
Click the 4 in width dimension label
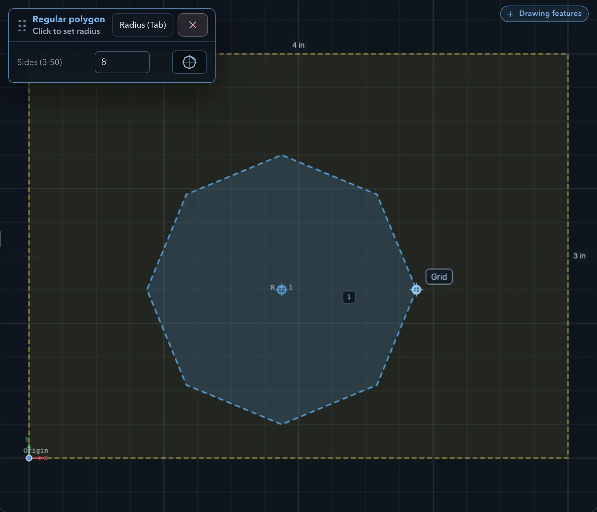(x=298, y=45)
